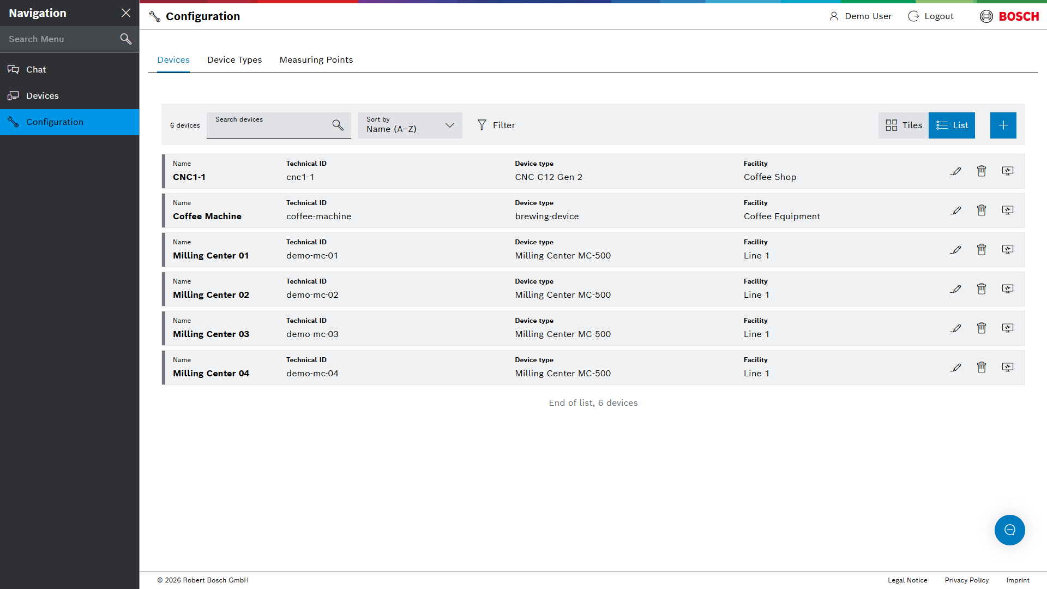Image resolution: width=1047 pixels, height=589 pixels.
Task: Switch to Tiles view
Action: coord(904,125)
